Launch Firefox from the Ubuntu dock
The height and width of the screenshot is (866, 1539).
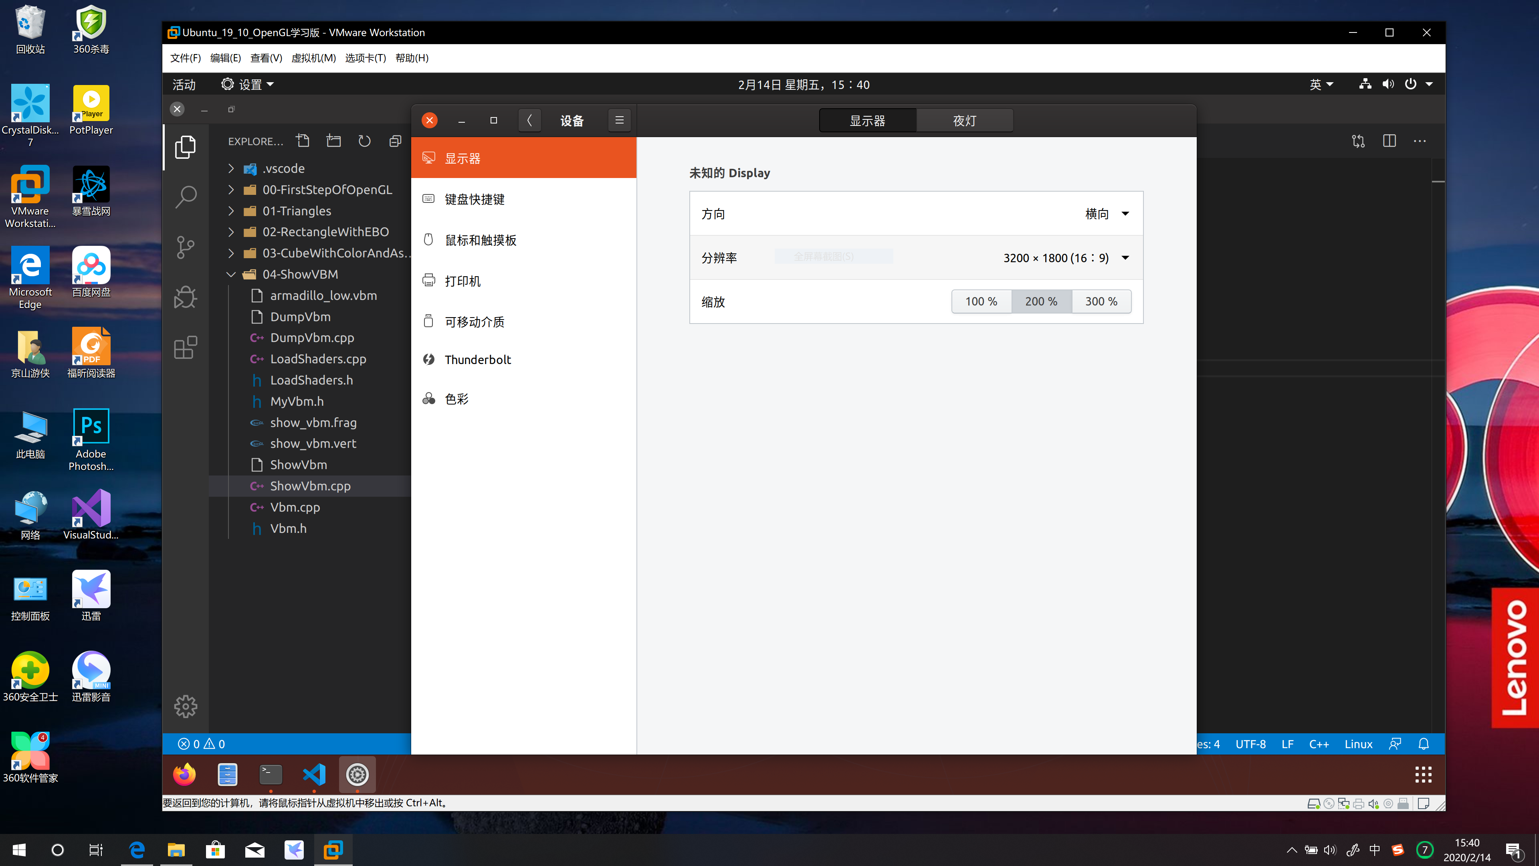pyautogui.click(x=184, y=775)
